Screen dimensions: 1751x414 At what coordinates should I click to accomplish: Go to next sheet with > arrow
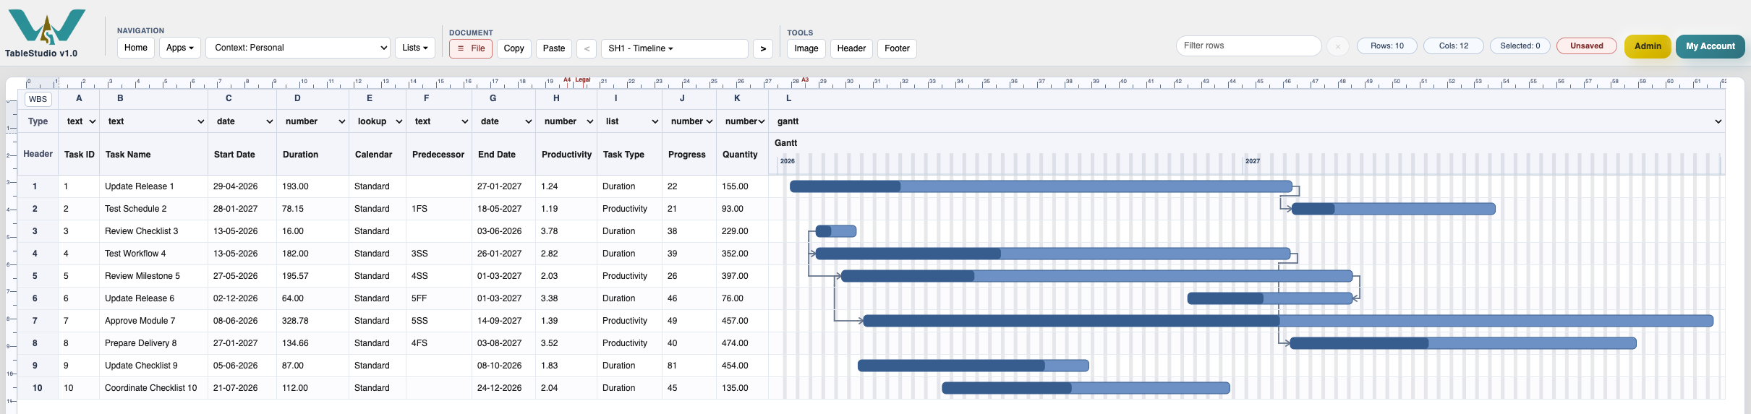(763, 48)
